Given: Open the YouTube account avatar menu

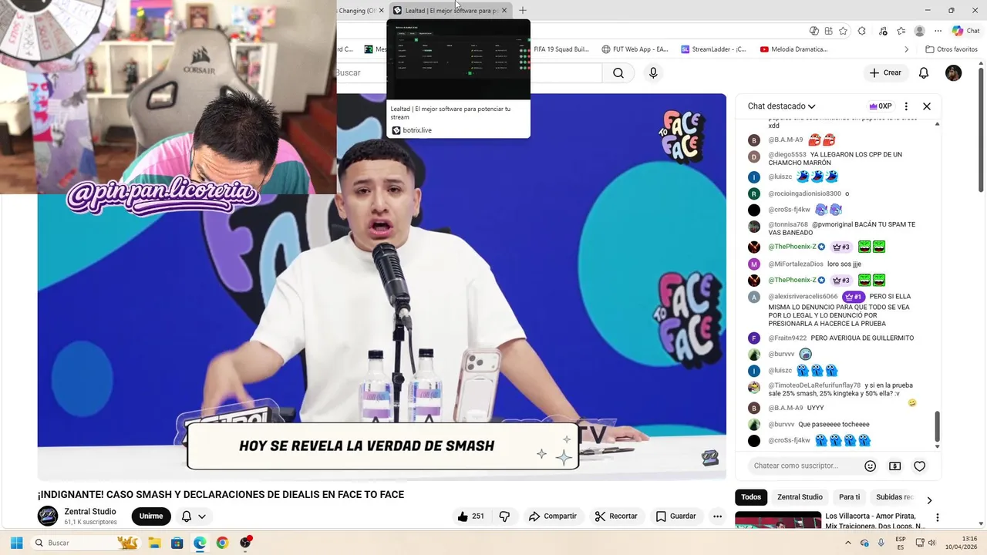Looking at the screenshot, I should coord(954,72).
